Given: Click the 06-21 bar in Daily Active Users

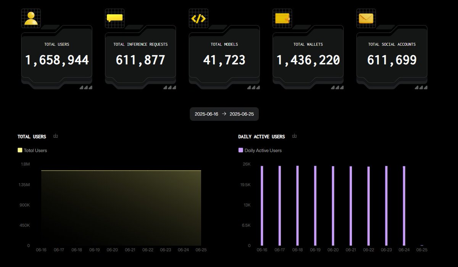Looking at the screenshot, I should click(x=351, y=206).
